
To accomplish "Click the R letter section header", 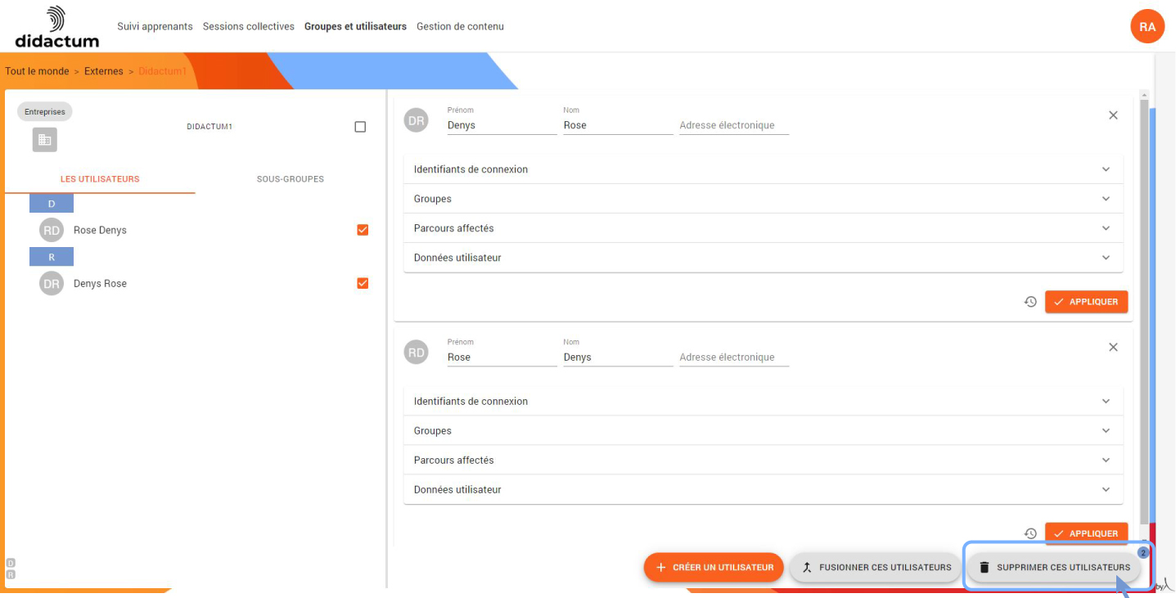I will click(52, 257).
